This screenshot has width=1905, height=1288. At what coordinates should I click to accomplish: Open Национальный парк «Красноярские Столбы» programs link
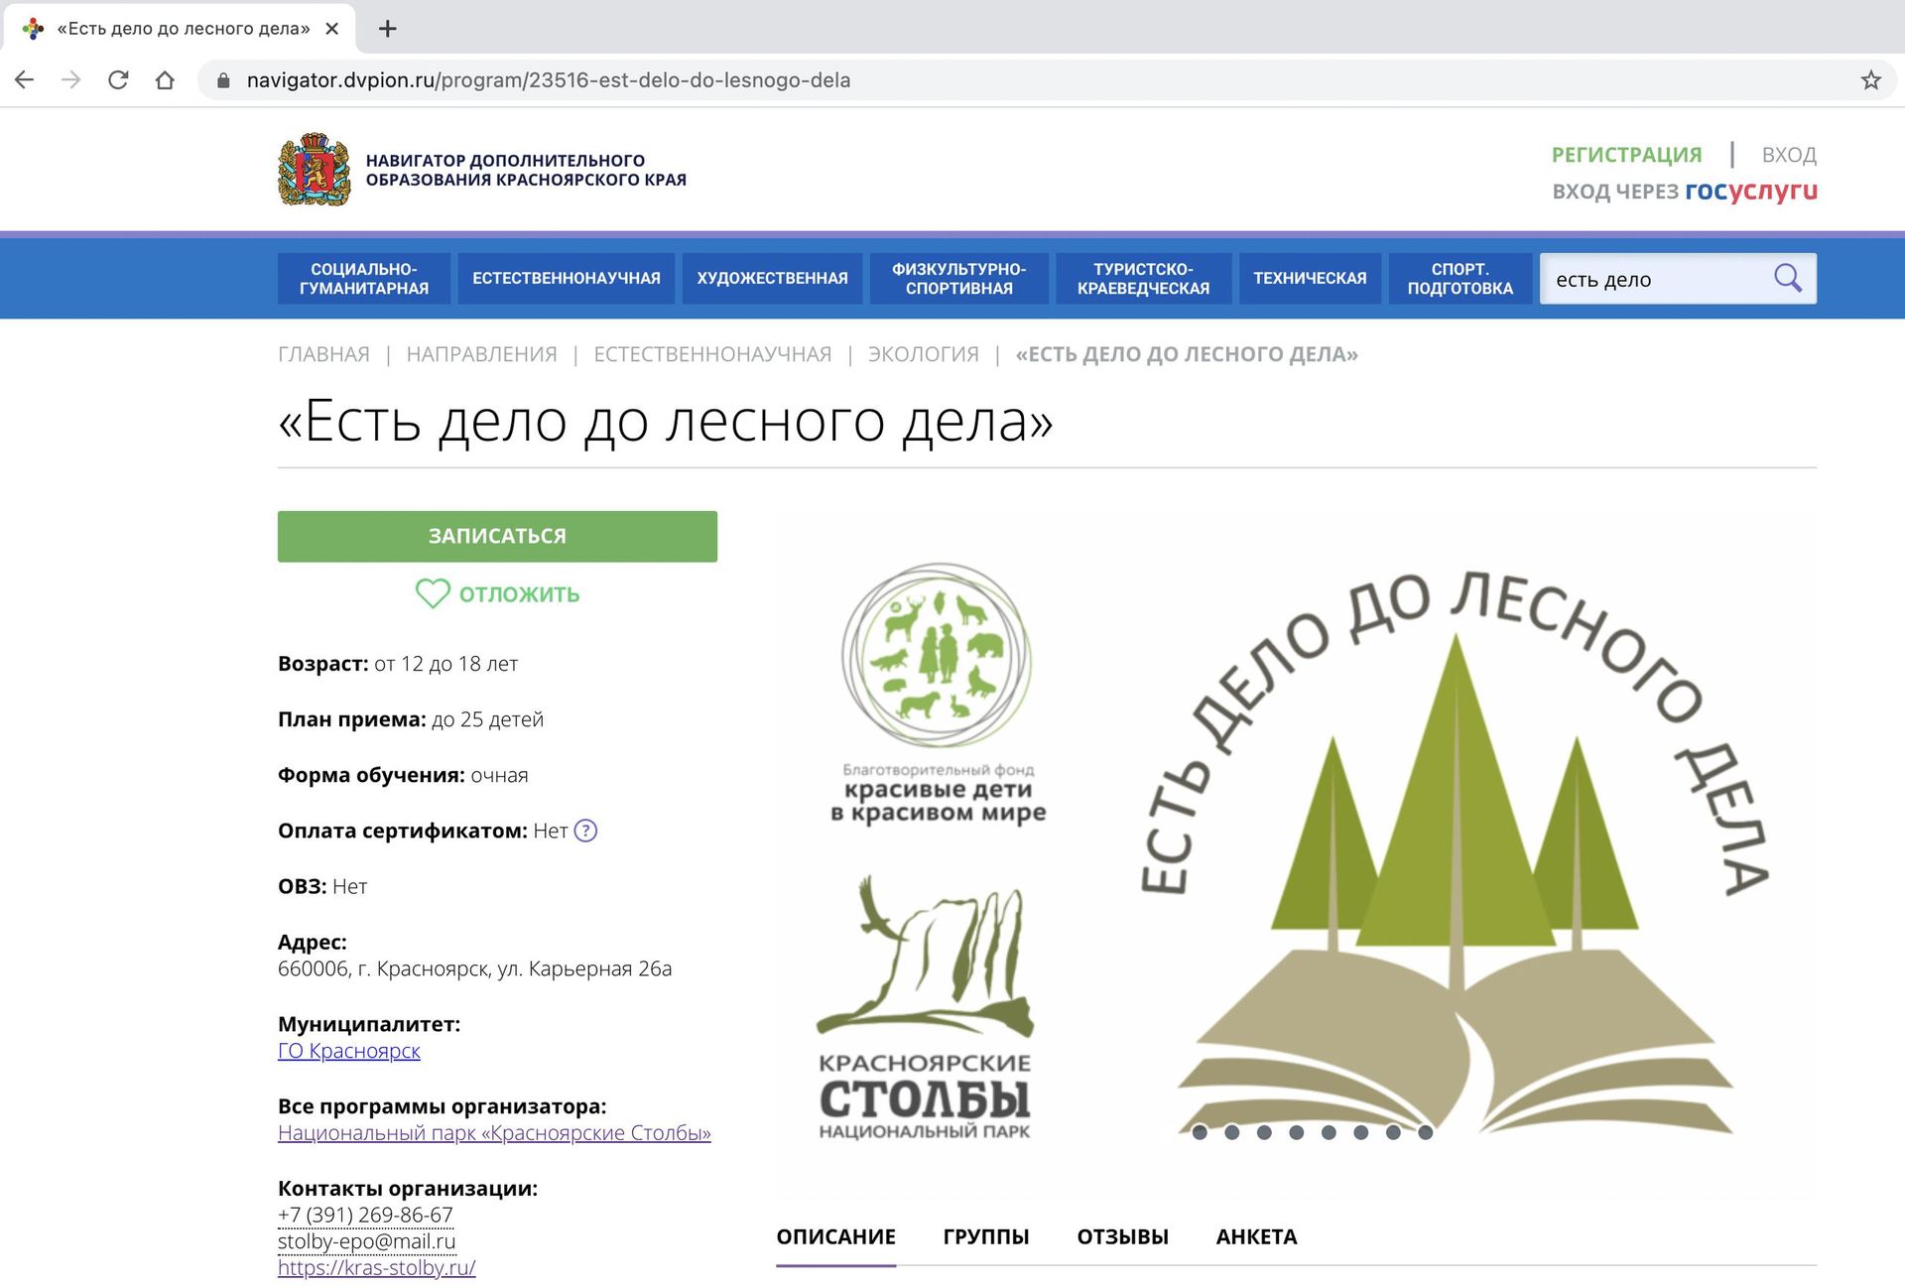pos(494,1133)
